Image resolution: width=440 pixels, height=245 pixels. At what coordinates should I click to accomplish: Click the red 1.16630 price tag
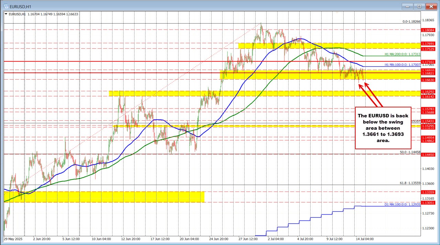pyautogui.click(x=428, y=80)
